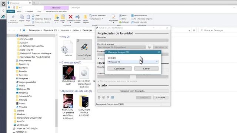Collapse the Hoy (2) group
Screen dimensions: 237x133
pos(60,37)
